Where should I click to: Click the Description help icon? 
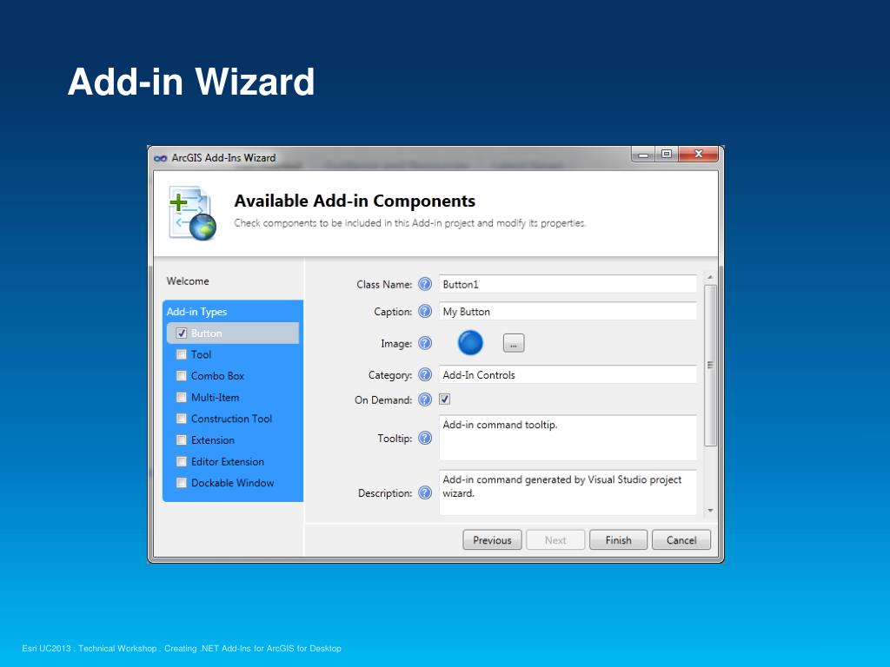(x=425, y=493)
